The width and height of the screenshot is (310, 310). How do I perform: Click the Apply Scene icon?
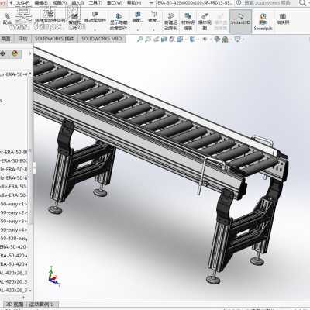226,40
